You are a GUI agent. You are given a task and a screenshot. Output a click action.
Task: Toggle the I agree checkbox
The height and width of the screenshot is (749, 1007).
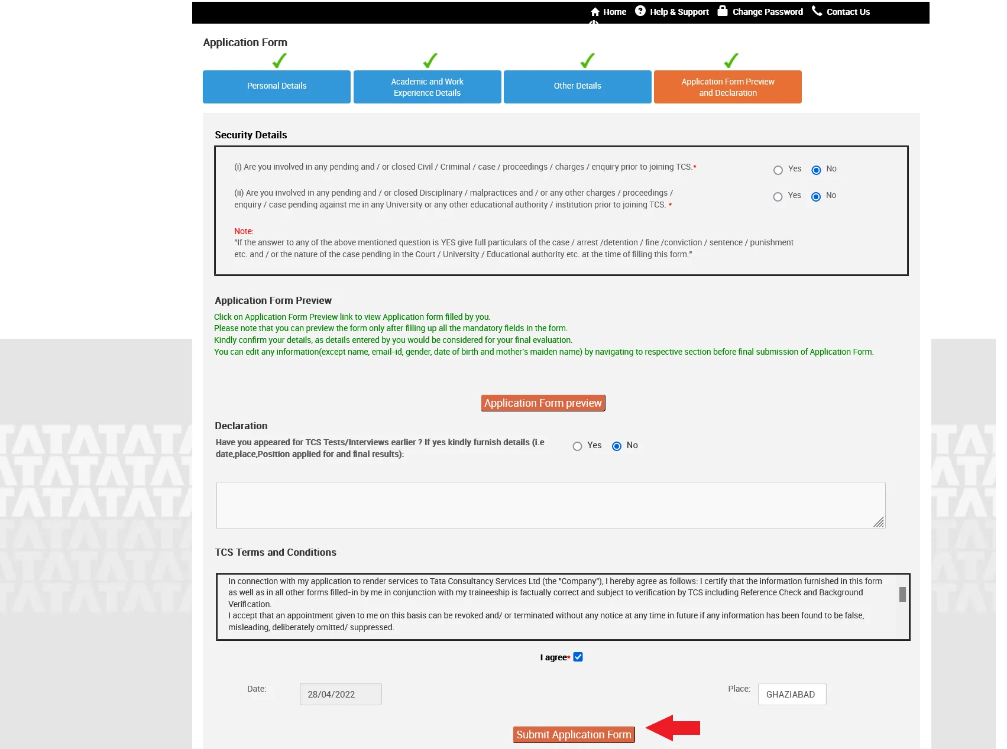578,657
